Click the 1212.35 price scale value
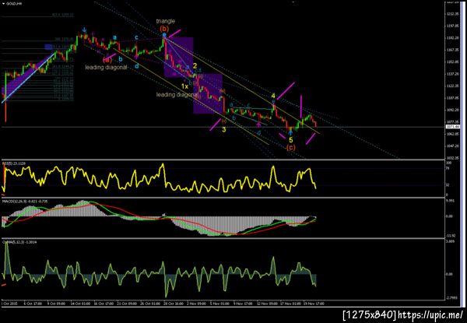The width and height of the screenshot is (467, 323). click(x=452, y=14)
